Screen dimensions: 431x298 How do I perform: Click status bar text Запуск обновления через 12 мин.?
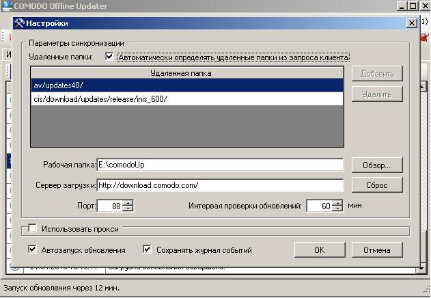coord(61,288)
